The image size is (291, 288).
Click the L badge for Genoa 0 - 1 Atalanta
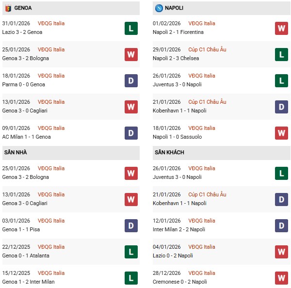131,252
